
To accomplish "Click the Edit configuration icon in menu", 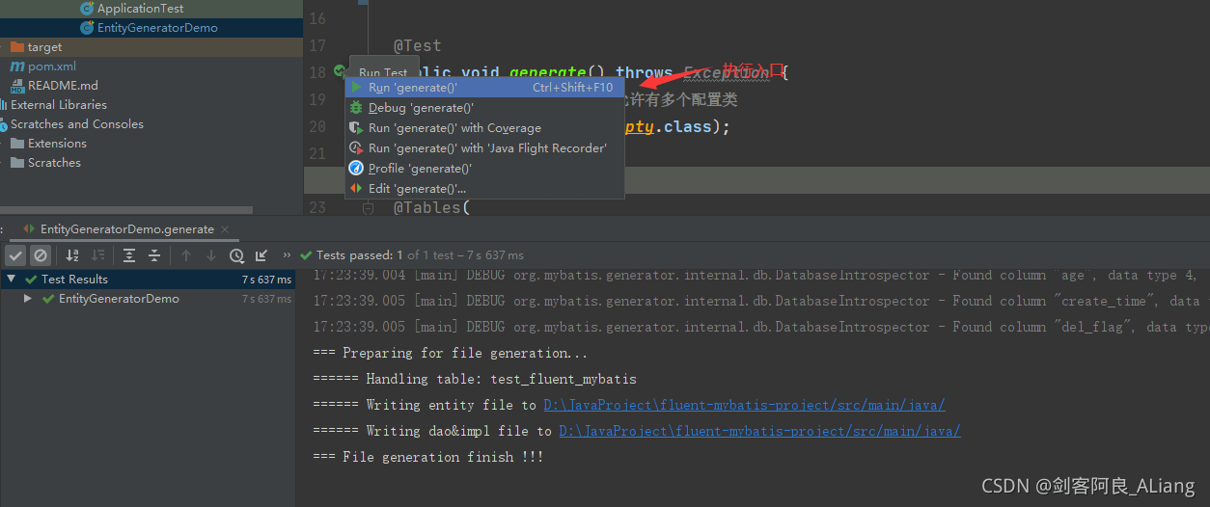I will pos(356,189).
